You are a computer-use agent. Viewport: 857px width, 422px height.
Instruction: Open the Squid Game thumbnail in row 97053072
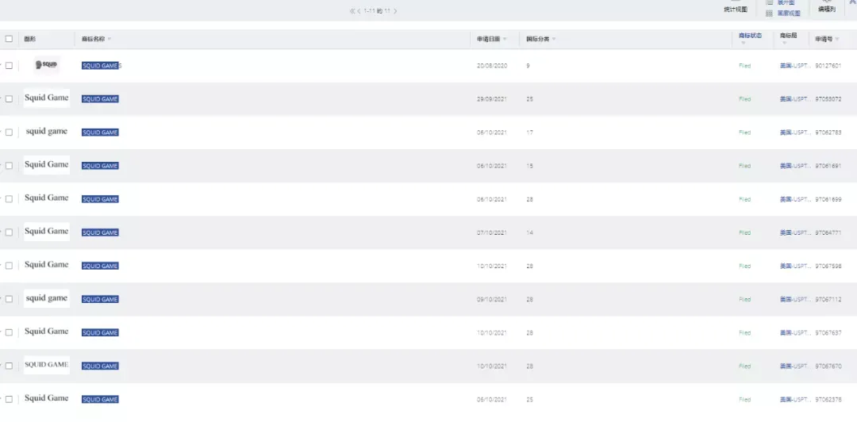click(x=47, y=98)
